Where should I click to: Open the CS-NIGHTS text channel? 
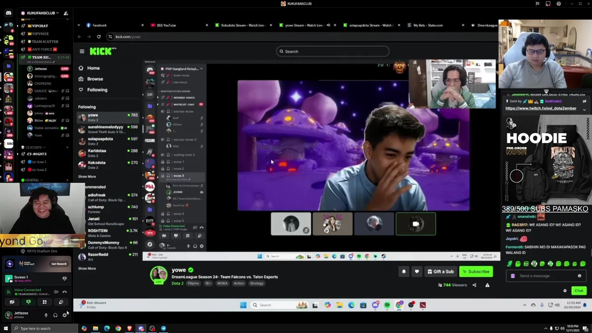[45, 154]
